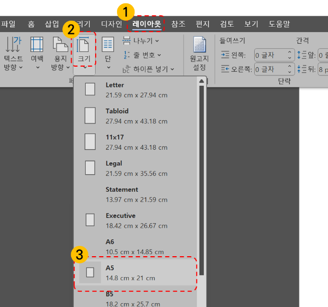The height and width of the screenshot is (307, 328).
Task: Click the 크기 (size) page icon
Action: pos(83,44)
